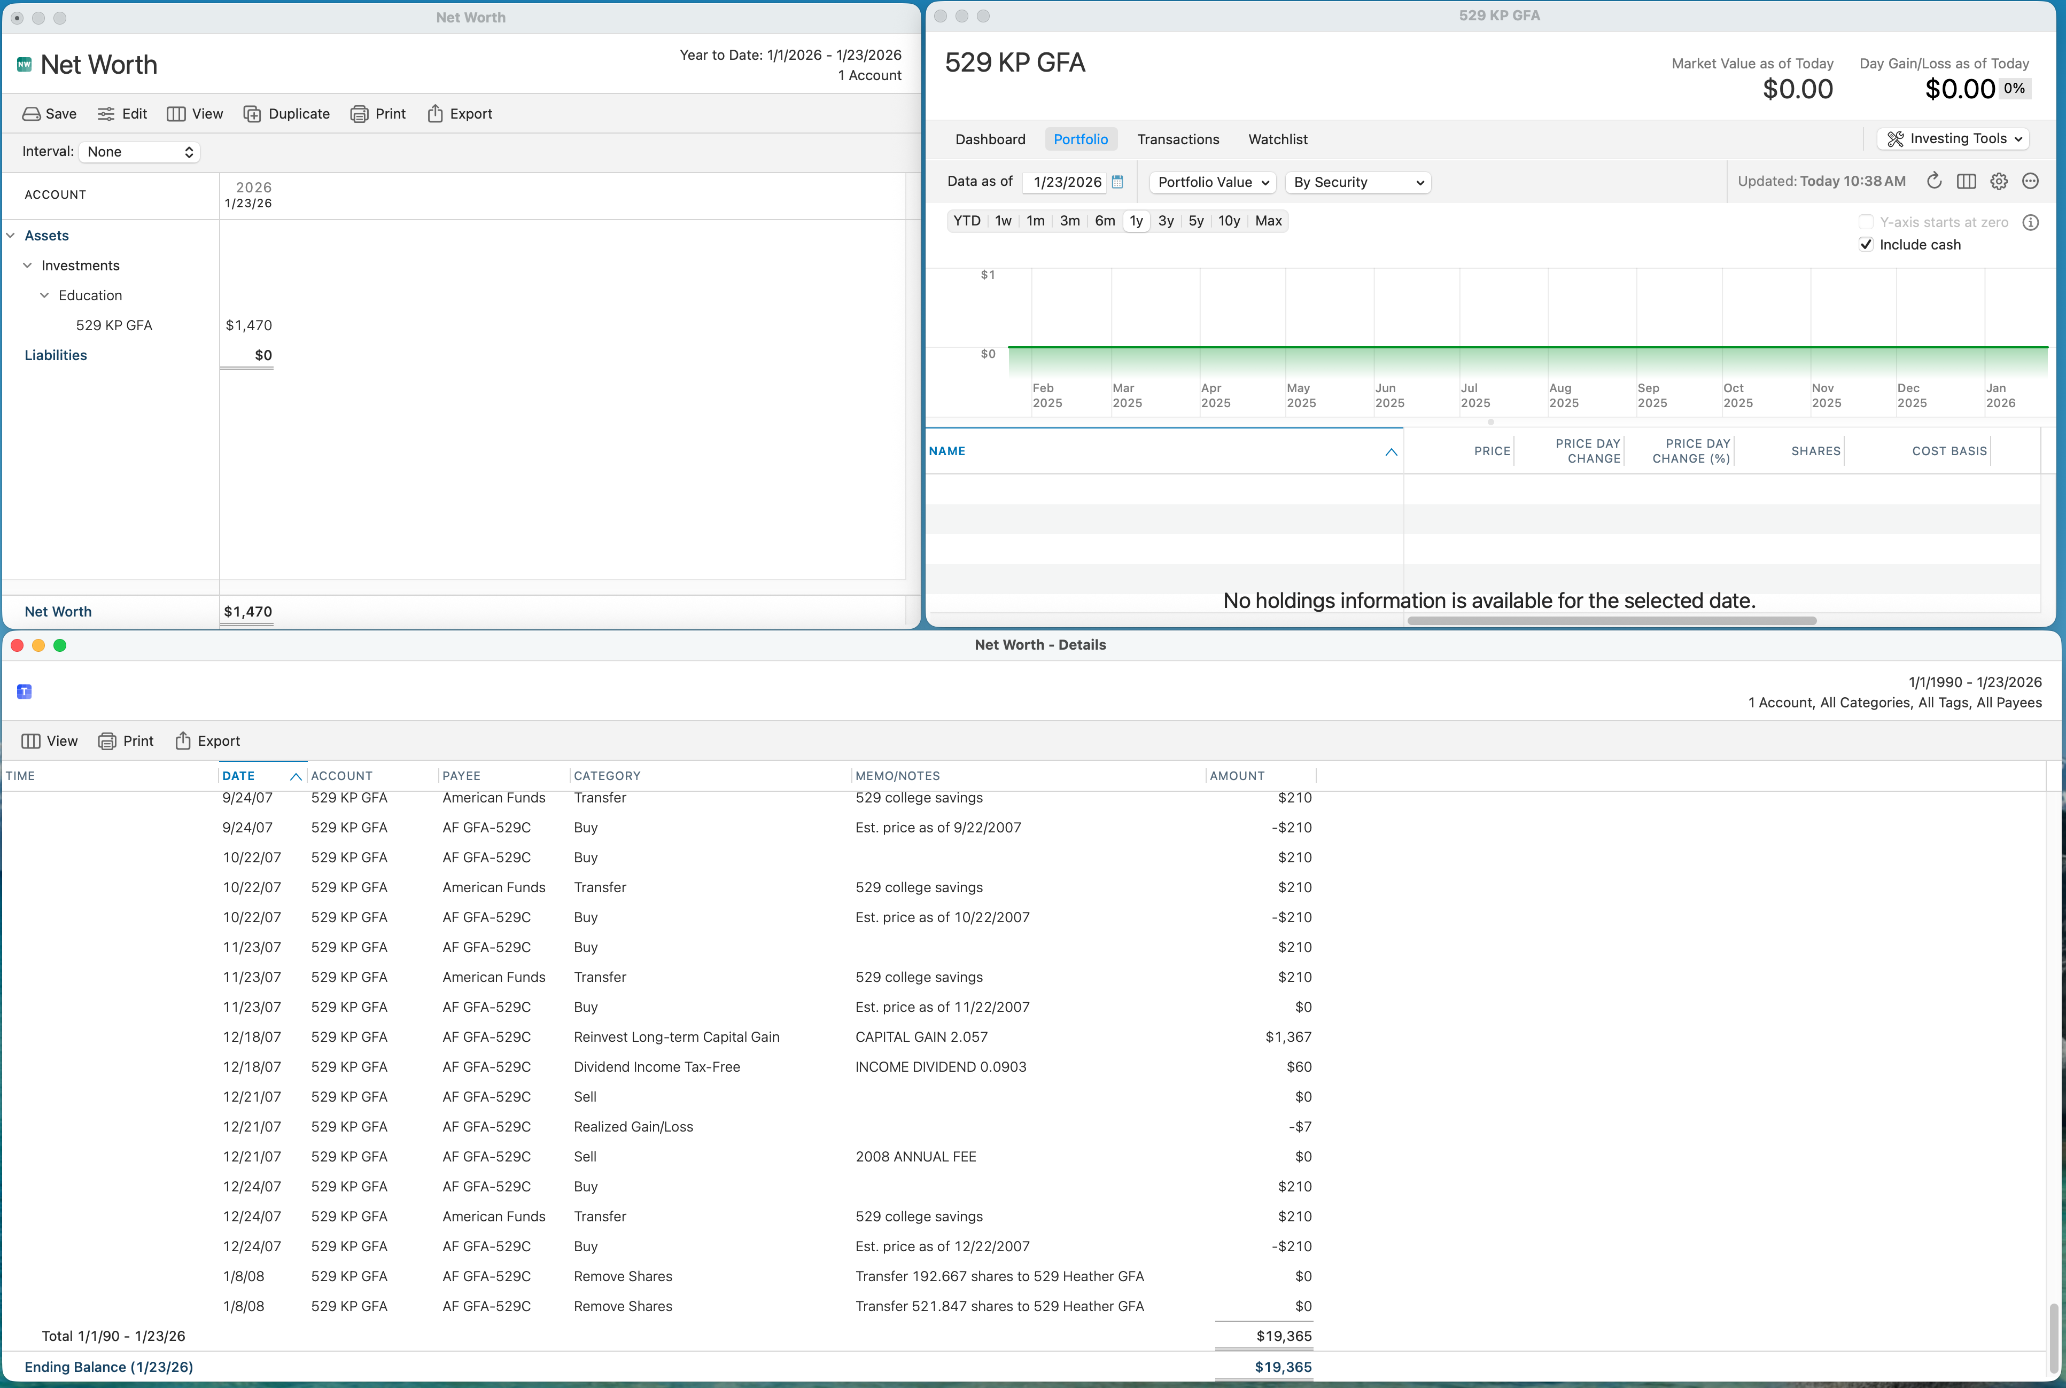Click the more options ellipsis icon in portfolio
This screenshot has width=2066, height=1388.
pos(2031,182)
